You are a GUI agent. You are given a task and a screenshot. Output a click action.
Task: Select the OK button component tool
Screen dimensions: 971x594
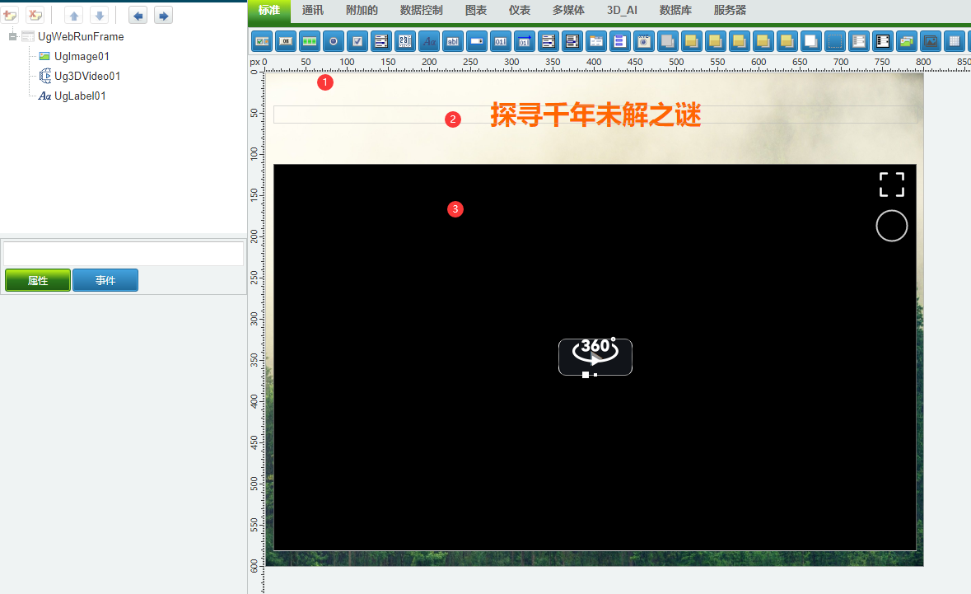(286, 41)
